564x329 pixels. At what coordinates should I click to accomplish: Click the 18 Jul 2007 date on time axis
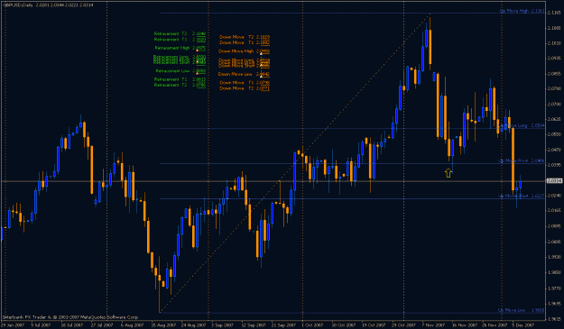point(72,325)
